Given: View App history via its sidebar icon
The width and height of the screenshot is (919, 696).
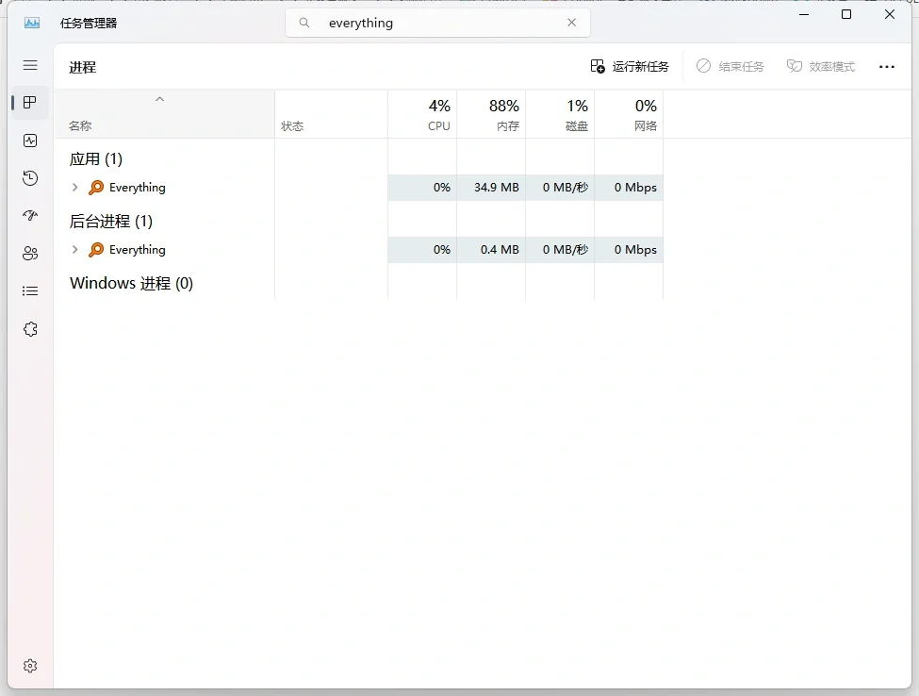Looking at the screenshot, I should click(29, 177).
